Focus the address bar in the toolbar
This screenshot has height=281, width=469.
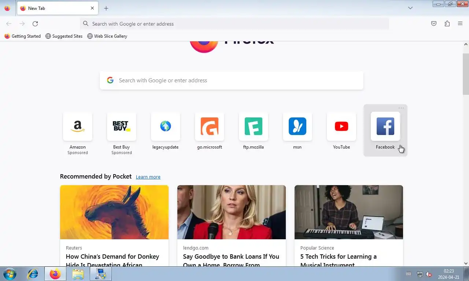[234, 24]
